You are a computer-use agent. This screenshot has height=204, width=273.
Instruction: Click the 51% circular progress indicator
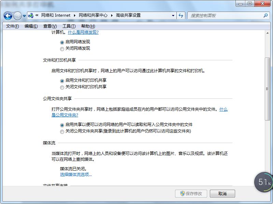(262, 182)
